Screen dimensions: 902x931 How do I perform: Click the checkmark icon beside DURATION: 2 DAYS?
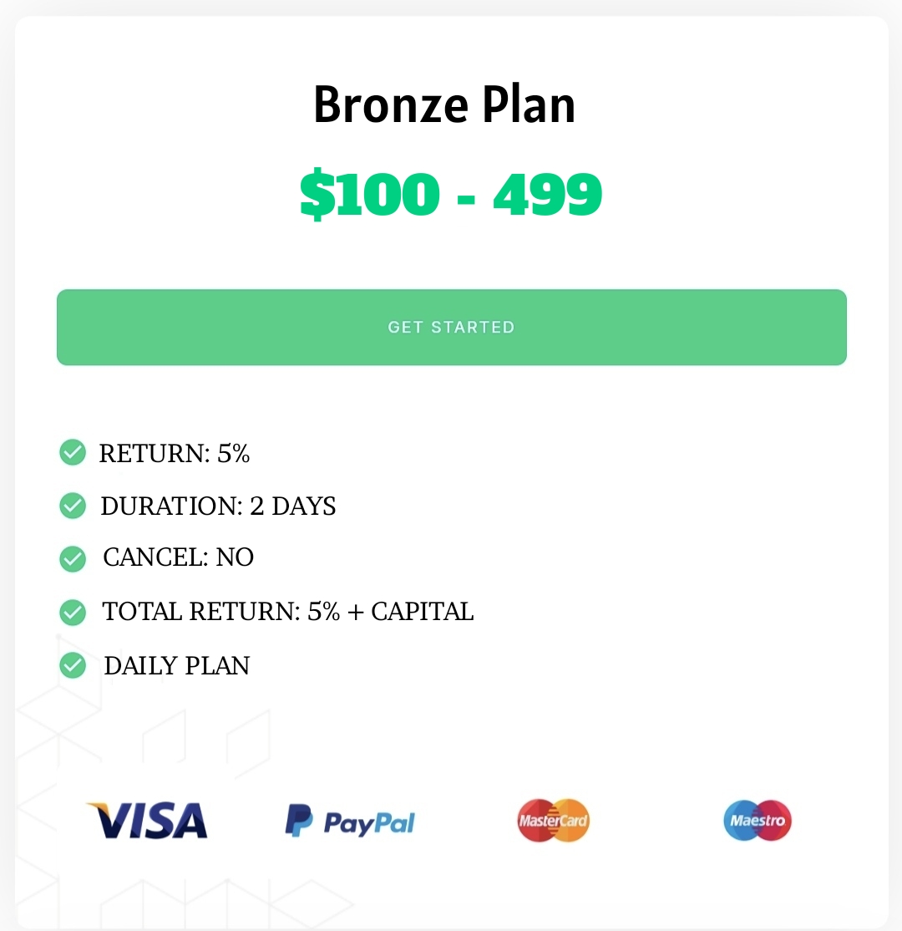pos(73,506)
